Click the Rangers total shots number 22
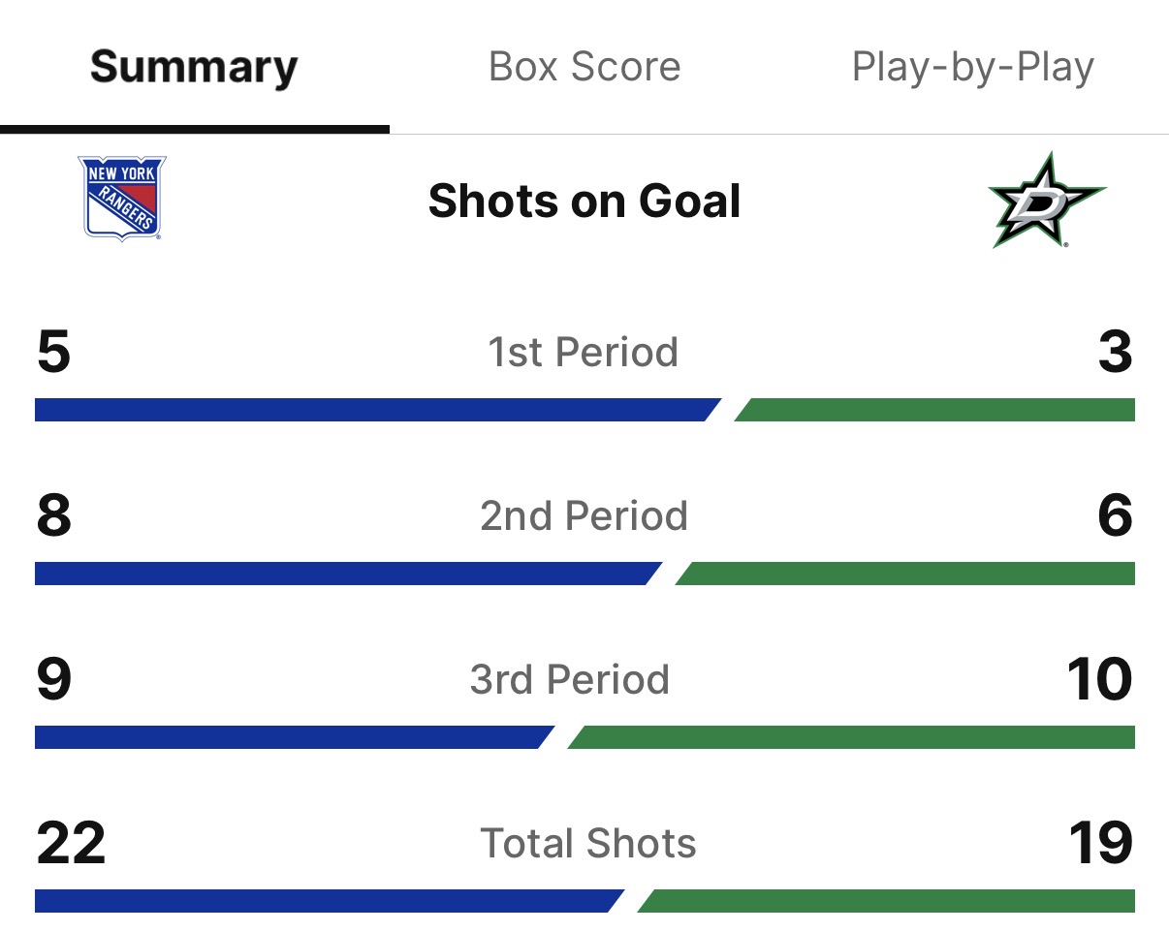 pos(71,844)
